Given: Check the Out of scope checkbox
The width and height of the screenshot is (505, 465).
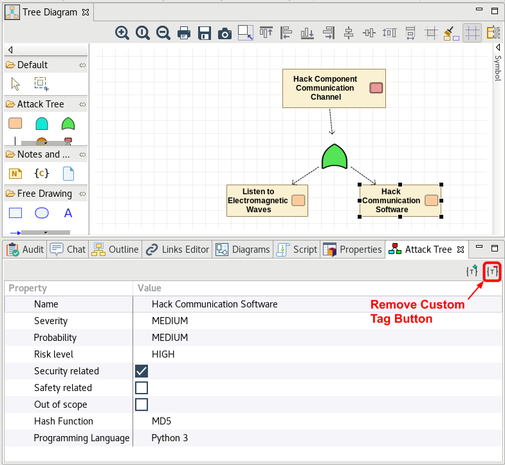Looking at the screenshot, I should (142, 405).
